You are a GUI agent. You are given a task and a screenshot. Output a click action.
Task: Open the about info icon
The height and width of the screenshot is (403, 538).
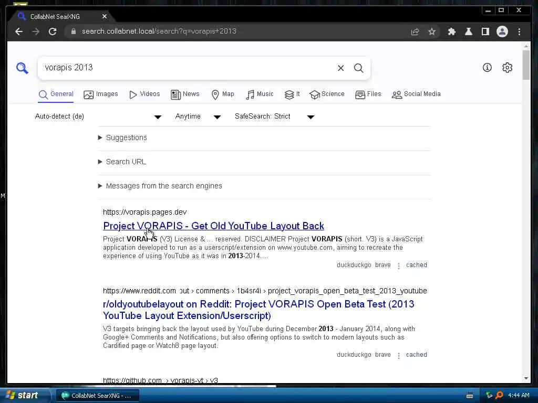tap(487, 68)
